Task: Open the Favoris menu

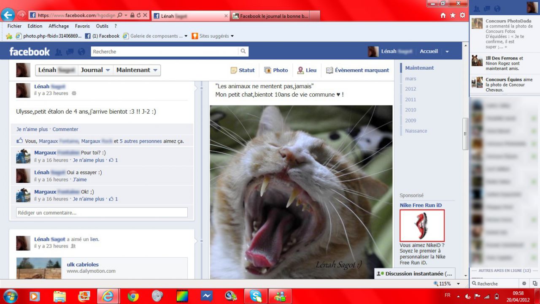Action: click(x=82, y=26)
